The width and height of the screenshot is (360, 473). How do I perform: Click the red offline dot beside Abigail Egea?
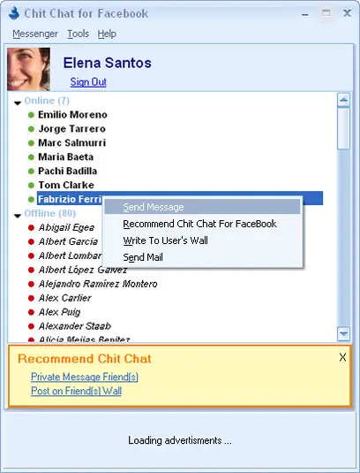tap(31, 228)
